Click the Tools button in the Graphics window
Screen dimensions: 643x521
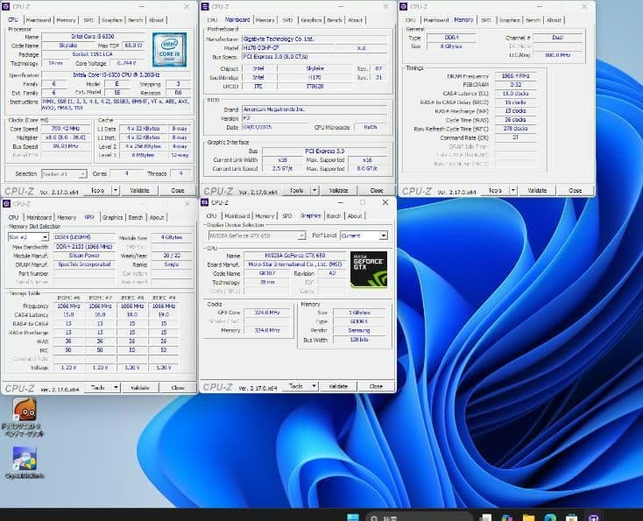(296, 386)
